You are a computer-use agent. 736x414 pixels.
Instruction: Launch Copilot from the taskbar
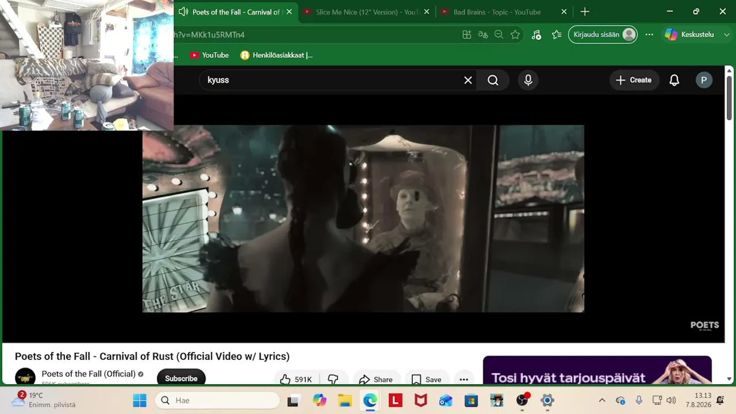pyautogui.click(x=320, y=400)
